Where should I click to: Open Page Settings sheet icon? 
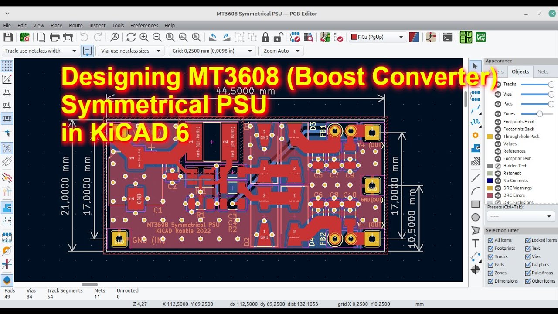click(41, 37)
